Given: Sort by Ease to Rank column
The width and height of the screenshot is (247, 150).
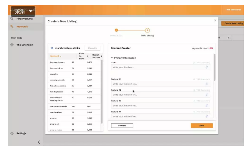Looking at the screenshot, I should coord(88,56).
